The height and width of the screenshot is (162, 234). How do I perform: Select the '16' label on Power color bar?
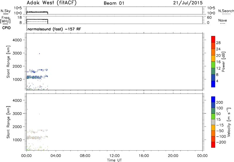coord(218,62)
